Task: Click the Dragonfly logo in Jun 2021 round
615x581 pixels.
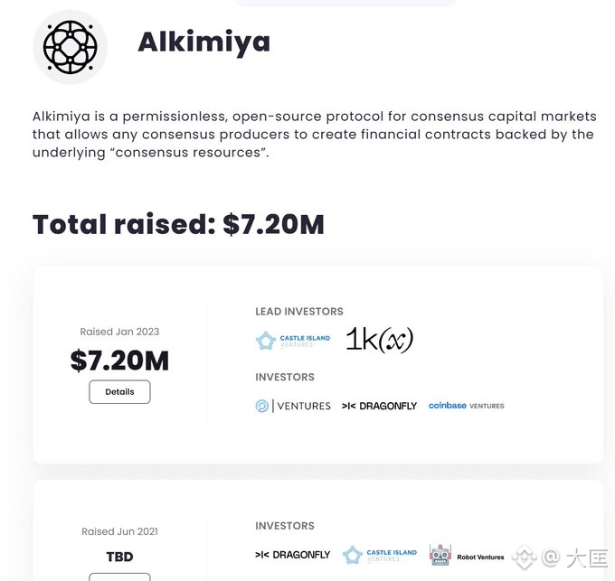Action: pos(293,555)
